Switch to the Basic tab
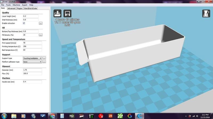213x119 pixels. 3,8
